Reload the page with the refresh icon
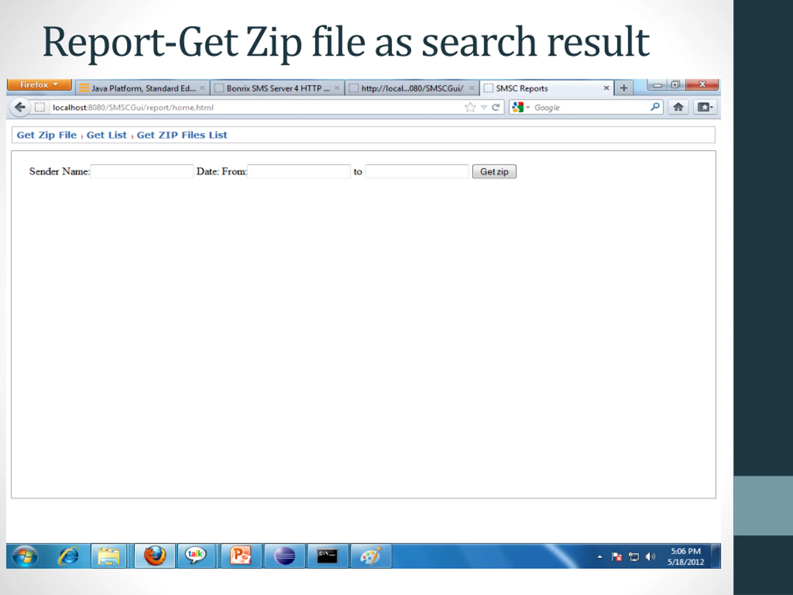The height and width of the screenshot is (595, 793). point(496,107)
